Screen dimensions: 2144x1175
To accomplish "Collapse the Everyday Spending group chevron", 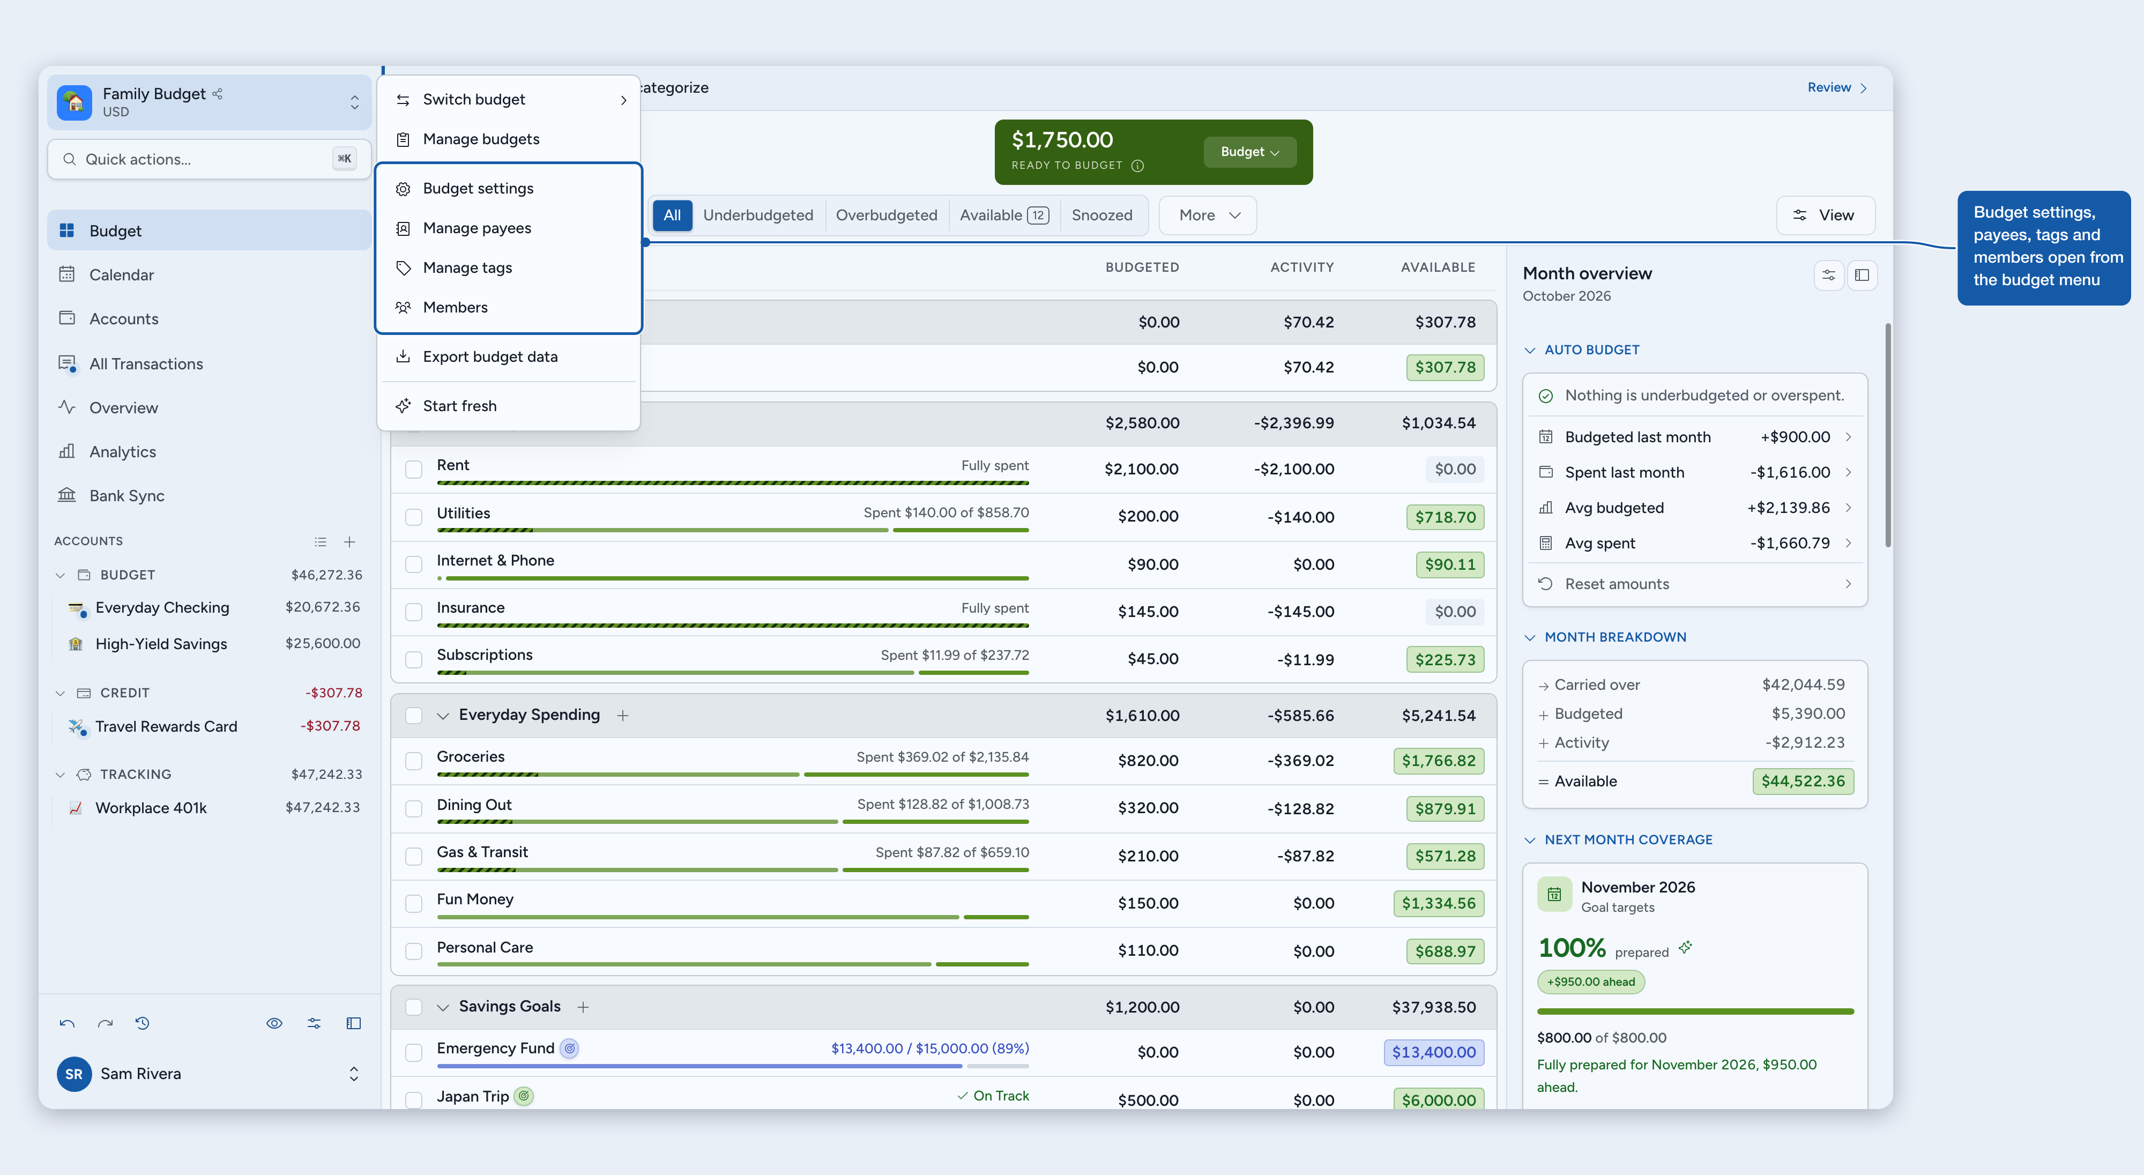I will [x=443, y=716].
